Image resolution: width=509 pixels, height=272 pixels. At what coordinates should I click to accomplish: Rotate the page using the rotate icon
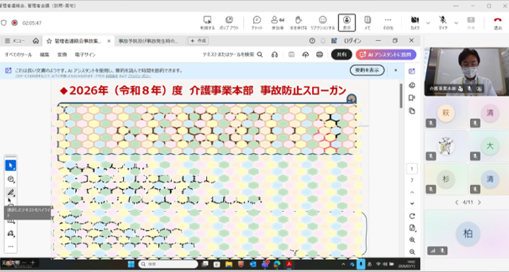(x=412, y=216)
